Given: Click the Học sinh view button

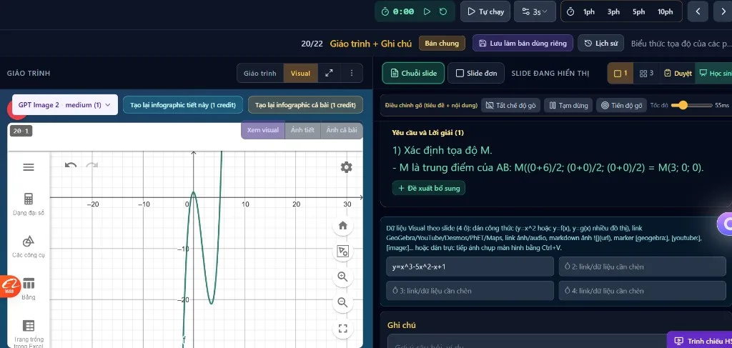Looking at the screenshot, I should click(x=714, y=73).
